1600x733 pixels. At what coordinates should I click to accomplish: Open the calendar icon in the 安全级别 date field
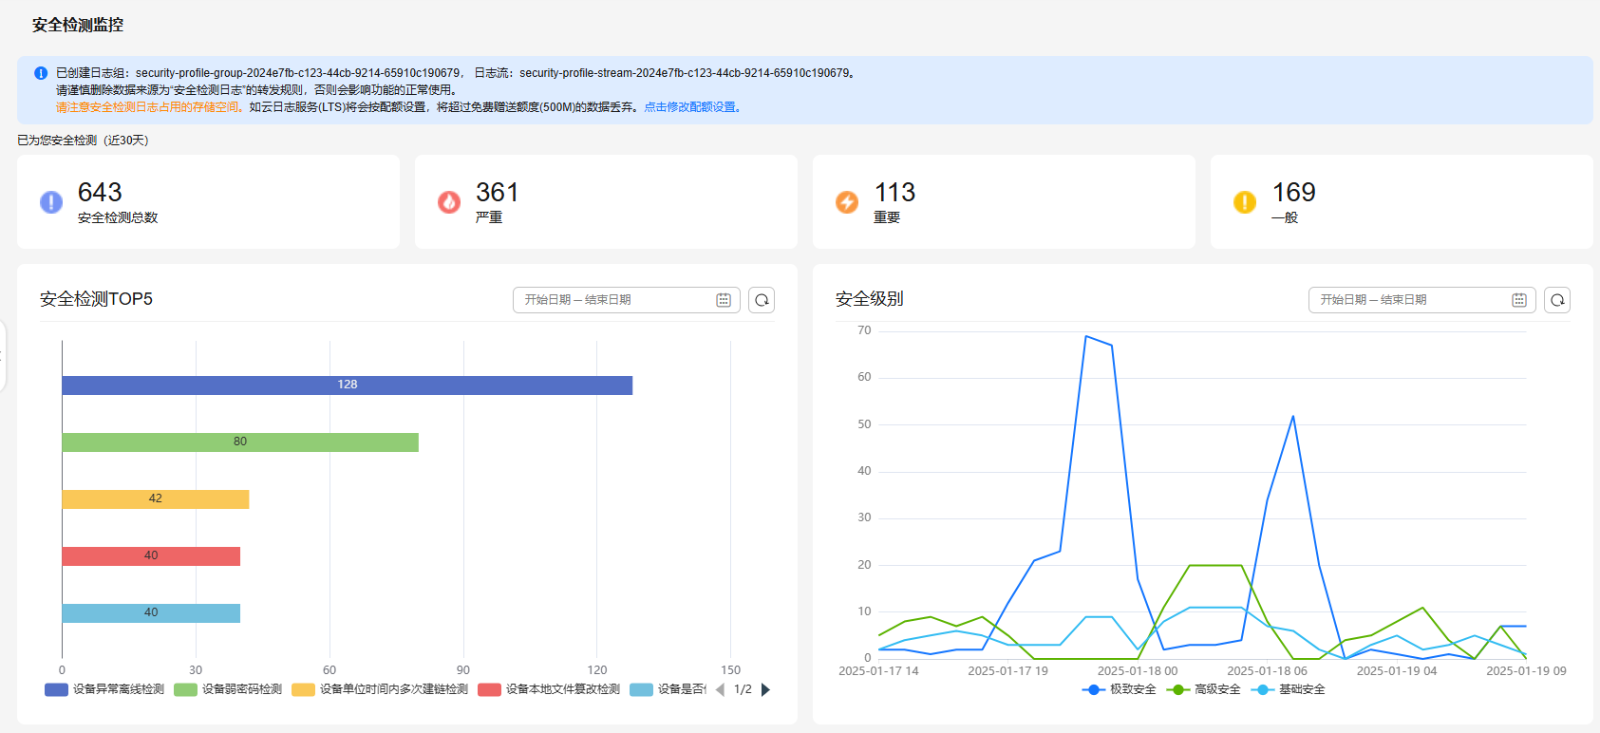1519,300
